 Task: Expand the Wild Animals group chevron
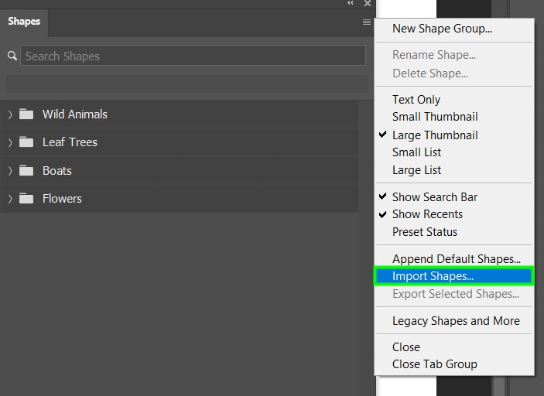coord(10,114)
